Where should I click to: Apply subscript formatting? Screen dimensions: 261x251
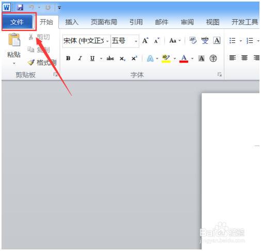(122, 58)
